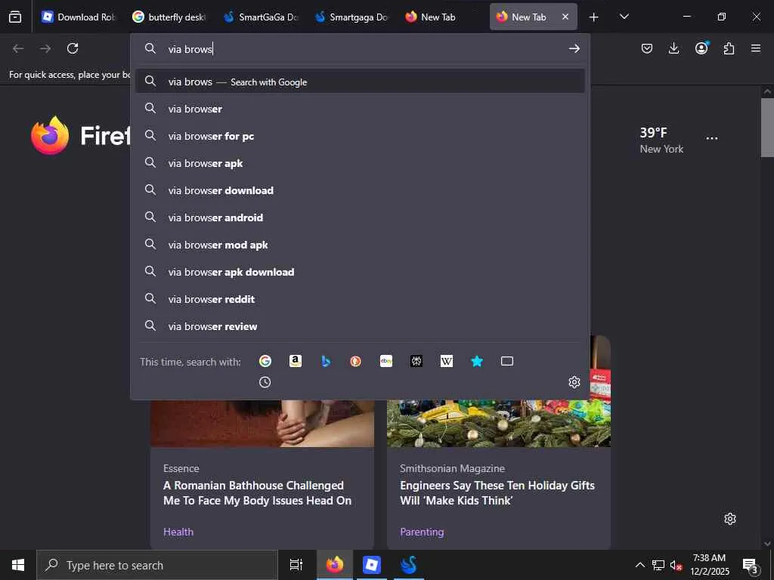This screenshot has width=774, height=580.
Task: Switch to the SmartGaGa Do tab
Action: click(260, 17)
